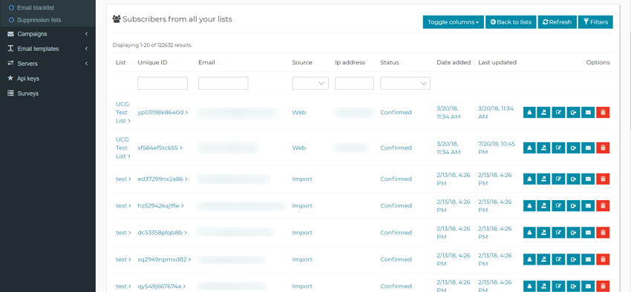Go to Api keys in sidebar
Image resolution: width=631 pixels, height=292 pixels.
pyautogui.click(x=27, y=79)
